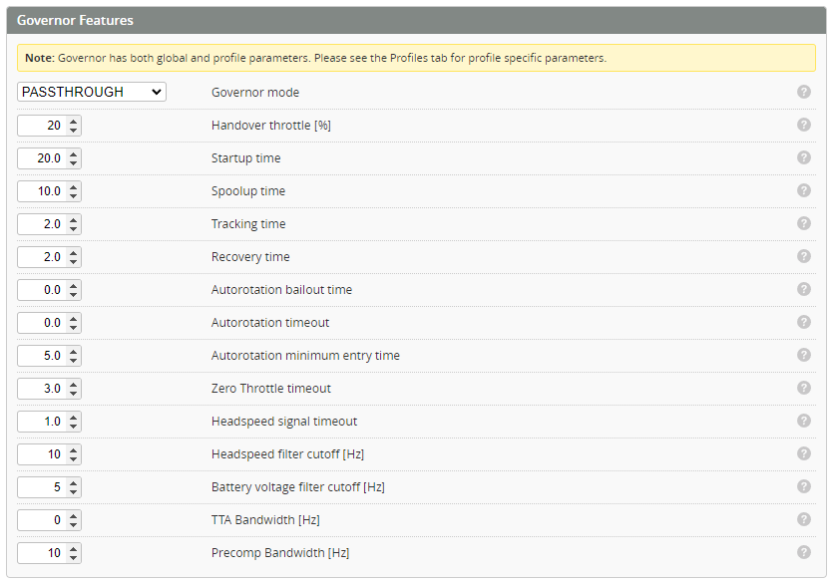Open help icon beside Startup time
This screenshot has width=833, height=584.
click(804, 157)
